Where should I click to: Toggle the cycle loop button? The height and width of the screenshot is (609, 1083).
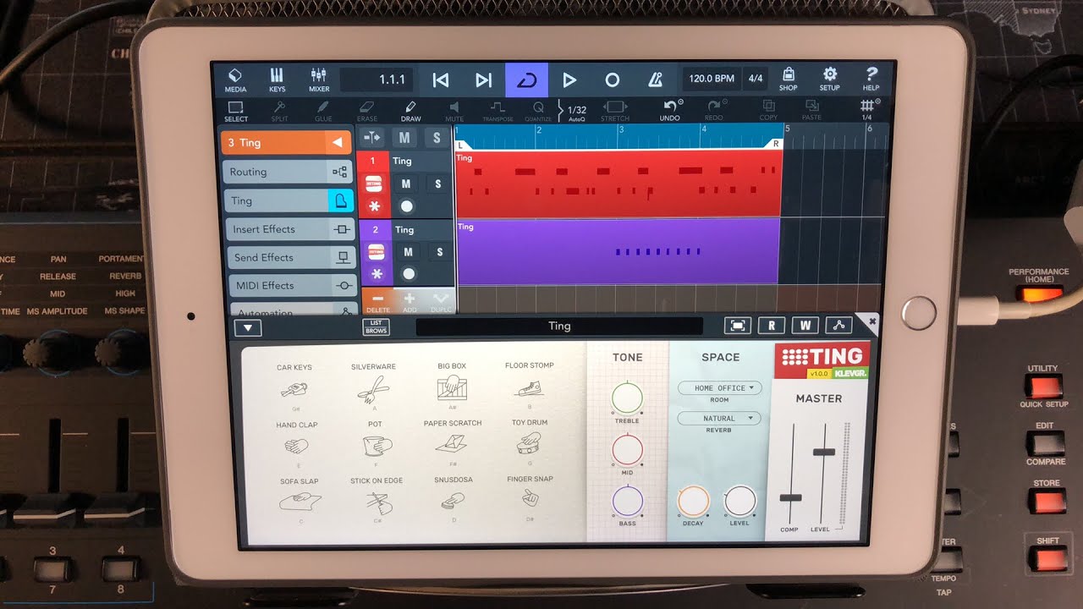(x=526, y=80)
